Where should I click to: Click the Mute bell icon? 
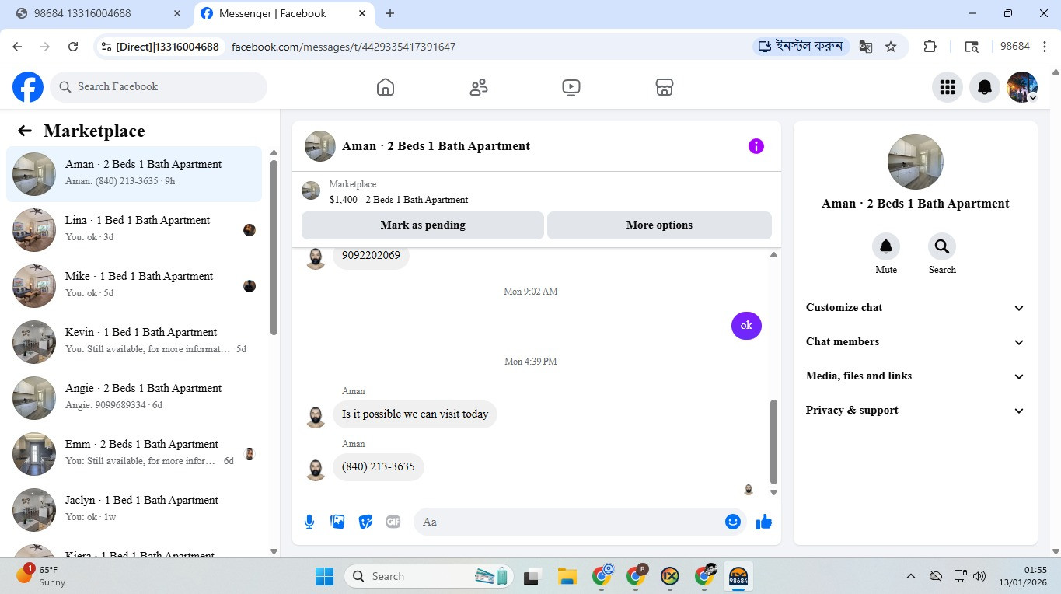(x=886, y=246)
